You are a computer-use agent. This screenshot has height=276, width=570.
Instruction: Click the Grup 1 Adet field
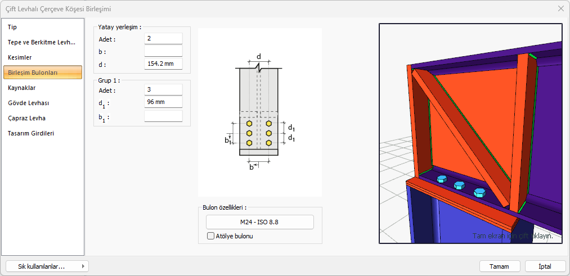click(x=163, y=90)
